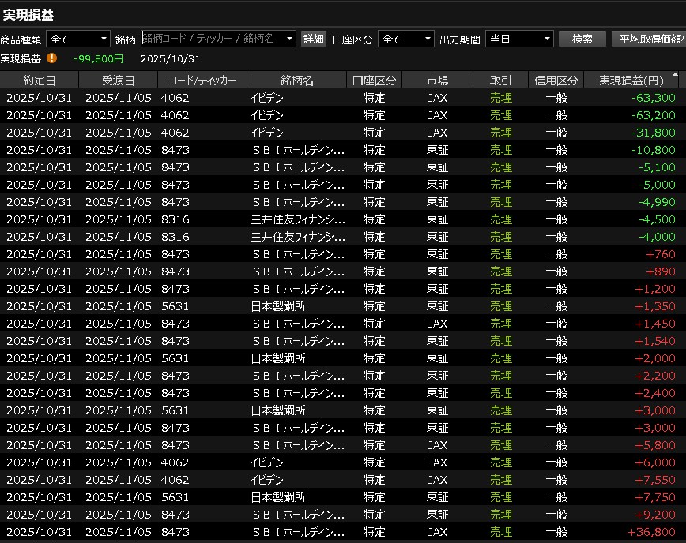Click the 詳細 button

[314, 39]
